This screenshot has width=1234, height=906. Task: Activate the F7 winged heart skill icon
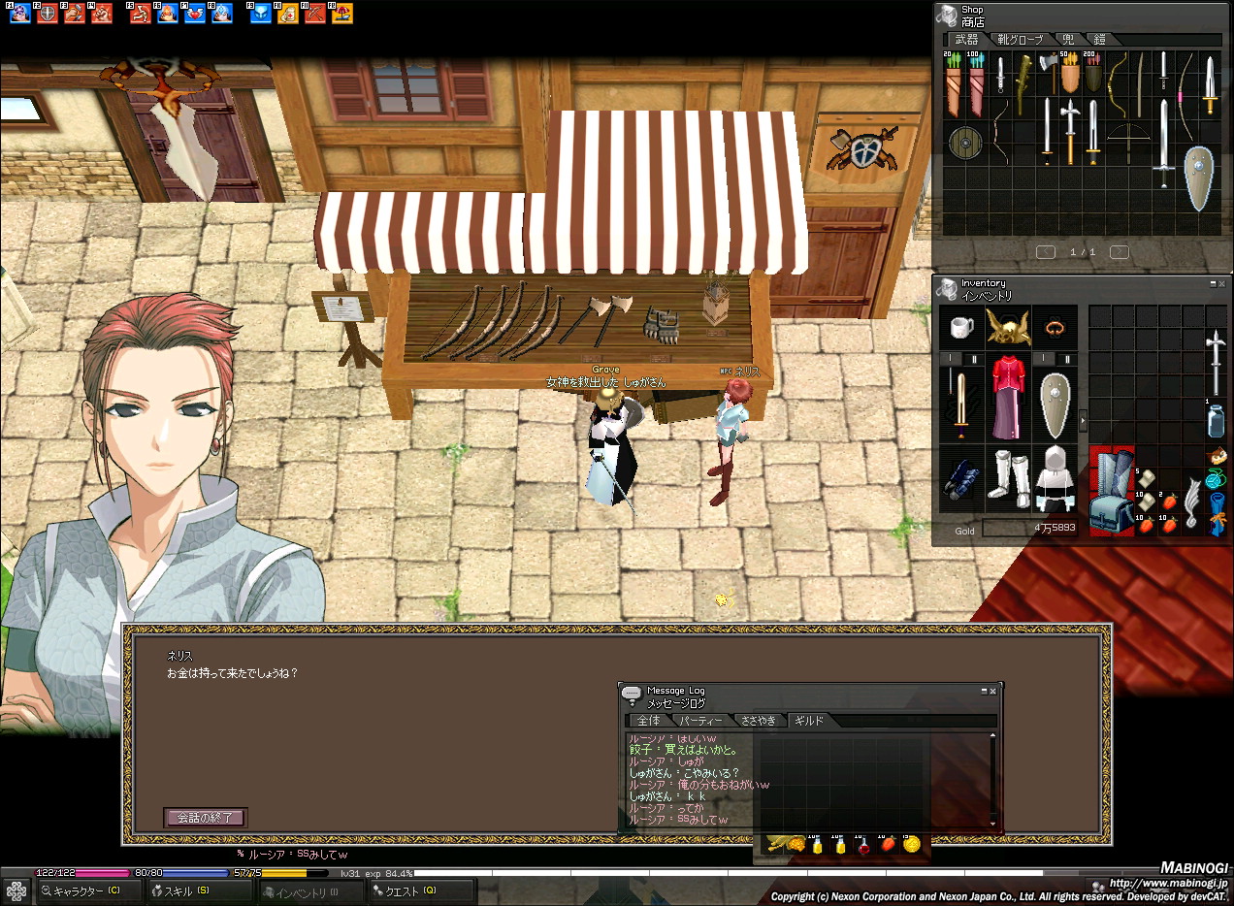pos(195,14)
